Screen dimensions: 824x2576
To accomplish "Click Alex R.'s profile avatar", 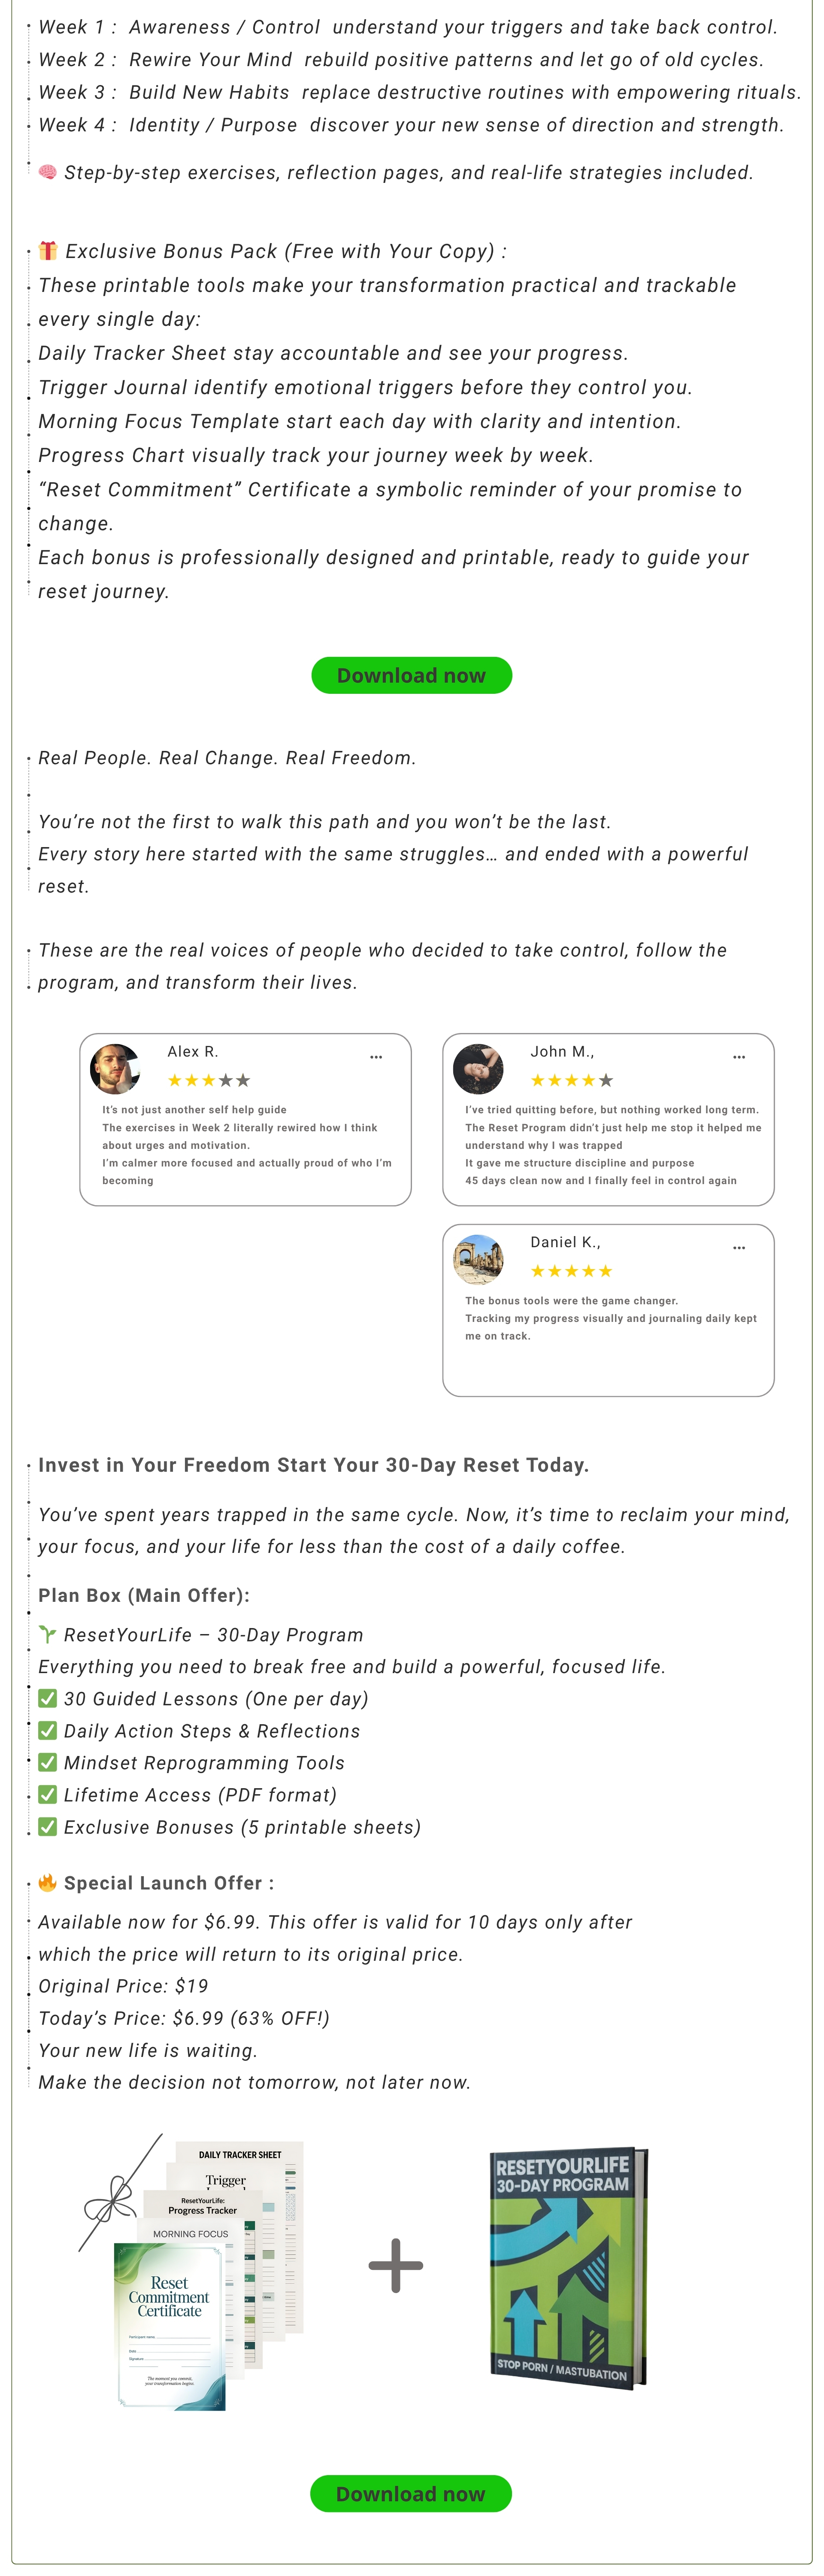I will tap(115, 1069).
